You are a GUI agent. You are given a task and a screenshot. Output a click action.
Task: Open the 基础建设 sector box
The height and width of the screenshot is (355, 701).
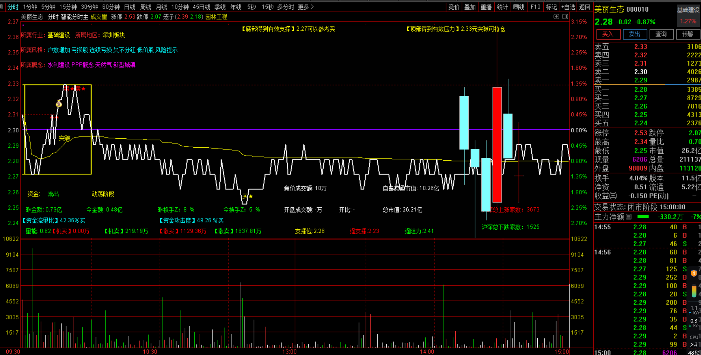point(688,15)
